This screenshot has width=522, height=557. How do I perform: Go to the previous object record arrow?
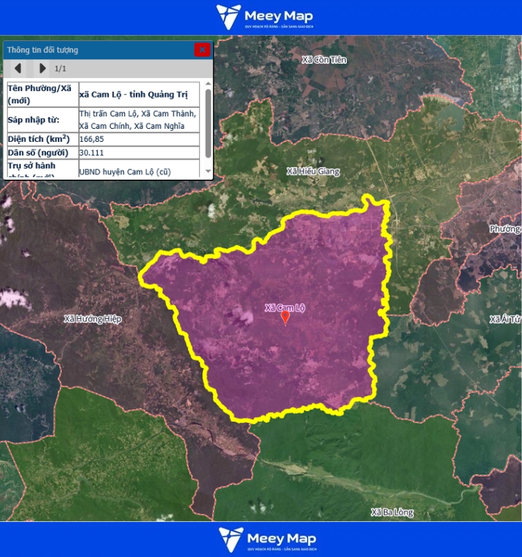click(19, 68)
